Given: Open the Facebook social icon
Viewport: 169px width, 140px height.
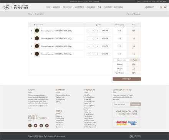Looking at the screenshot, I should [x=30, y=125].
